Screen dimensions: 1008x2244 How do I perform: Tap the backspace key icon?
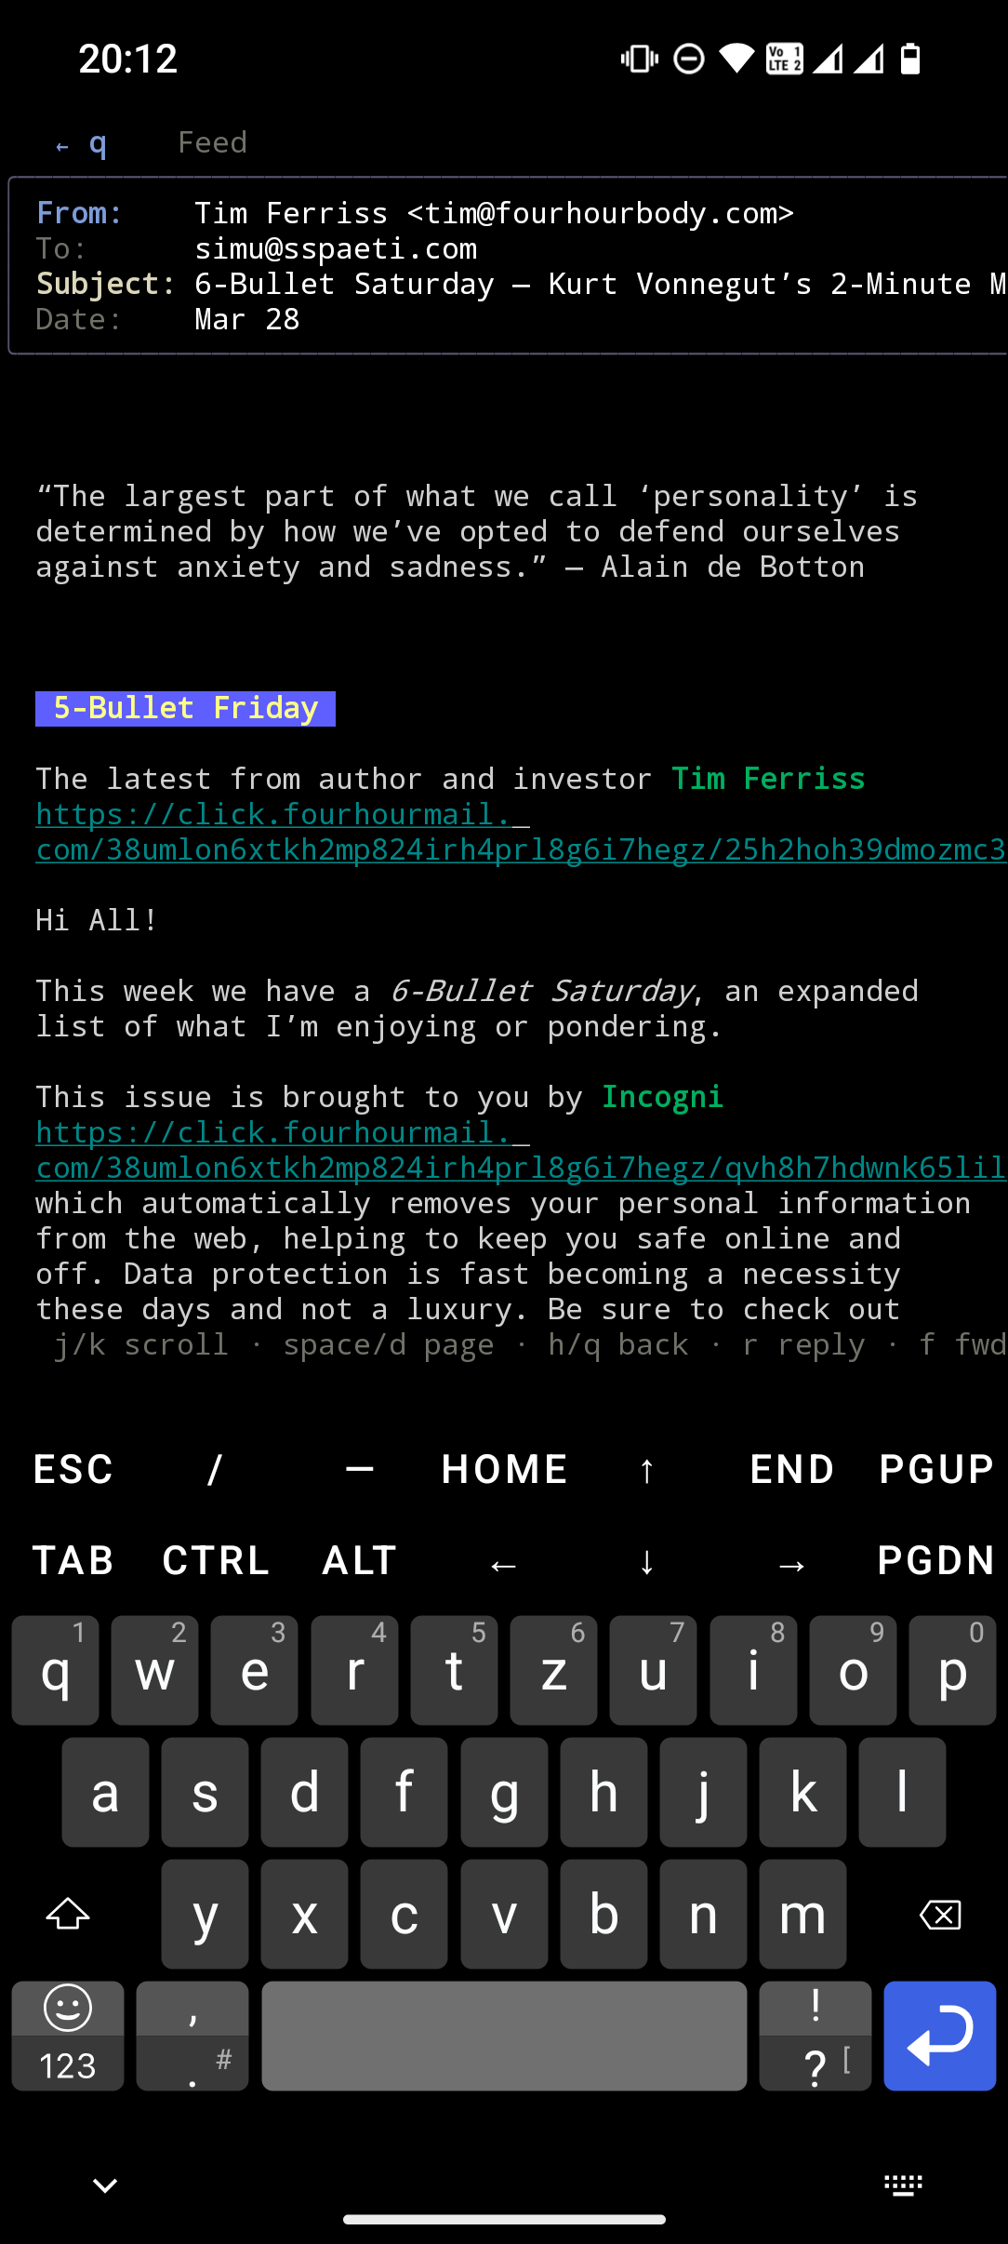(940, 1915)
